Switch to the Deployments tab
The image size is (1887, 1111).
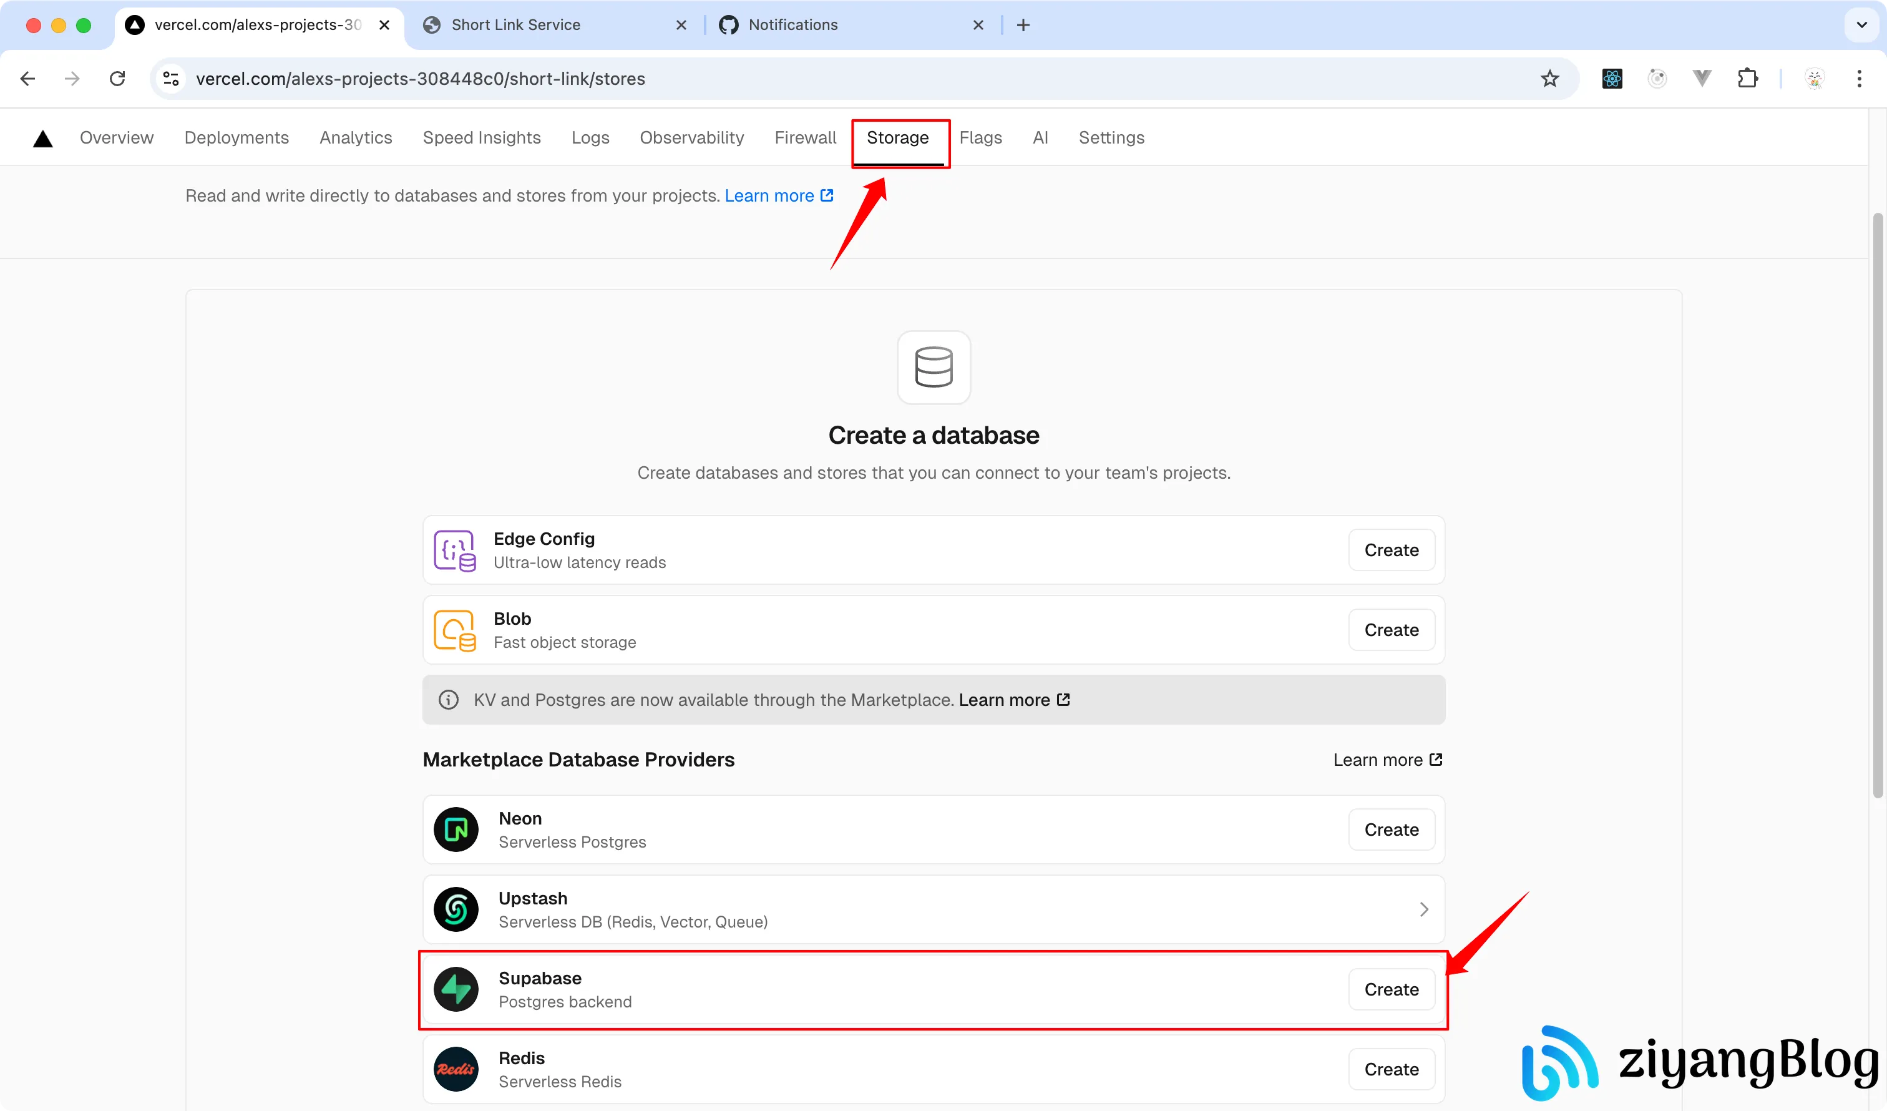pos(236,138)
